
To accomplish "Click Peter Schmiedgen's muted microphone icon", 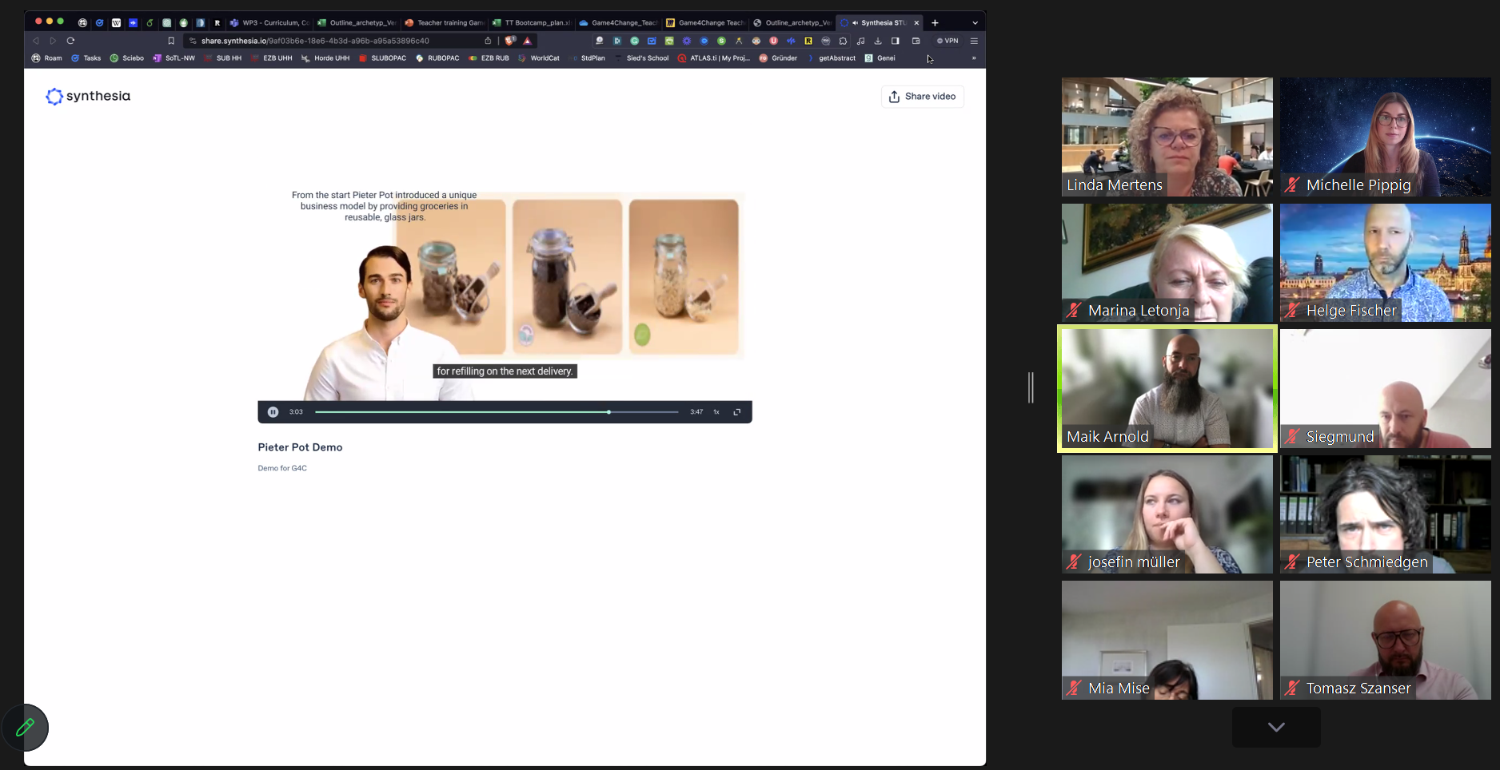I will click(x=1292, y=562).
